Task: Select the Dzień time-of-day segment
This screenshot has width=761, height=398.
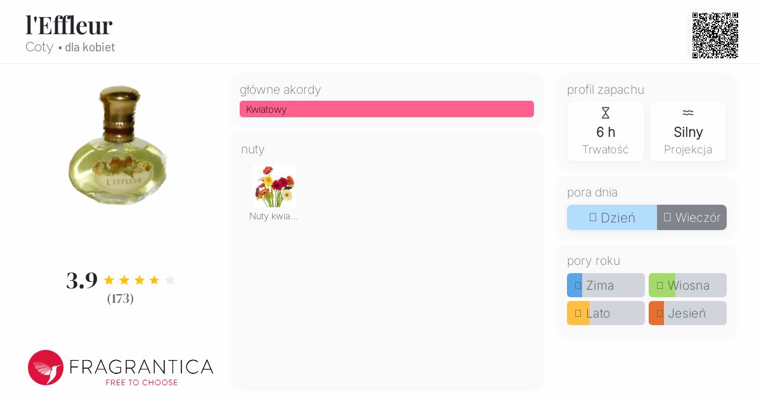Action: click(x=612, y=217)
